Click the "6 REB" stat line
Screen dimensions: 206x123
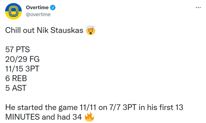click(x=16, y=78)
